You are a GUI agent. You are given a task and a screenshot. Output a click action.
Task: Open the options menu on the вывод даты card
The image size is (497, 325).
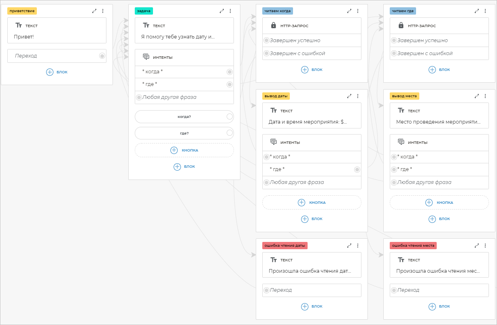[x=358, y=96]
